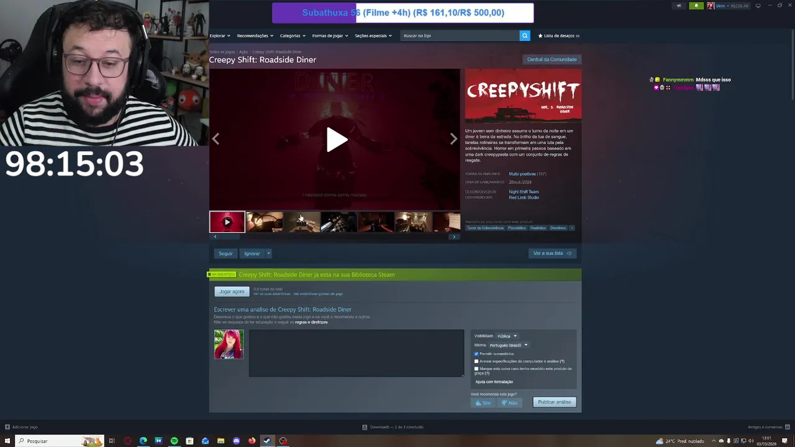795x447 pixels.
Task: Click Ver a sua lista button
Action: pyautogui.click(x=552, y=253)
